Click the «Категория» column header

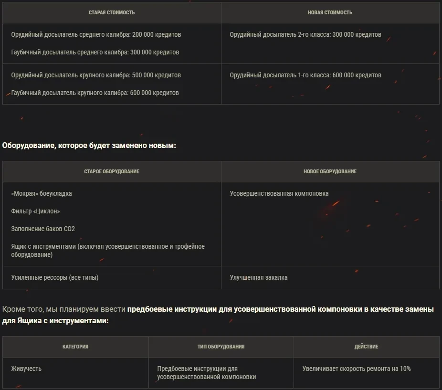click(75, 347)
